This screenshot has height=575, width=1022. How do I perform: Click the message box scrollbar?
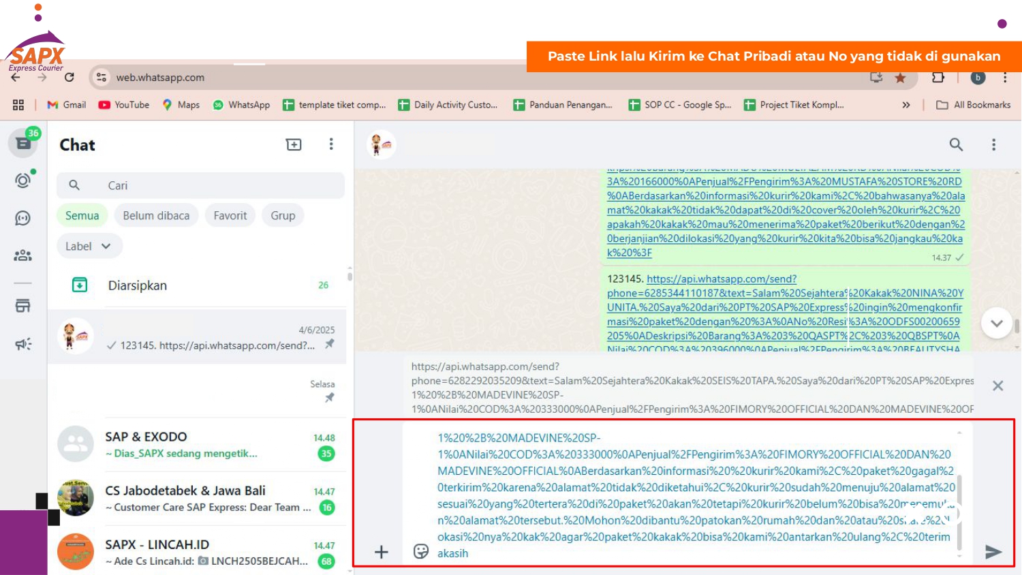pos(959,513)
